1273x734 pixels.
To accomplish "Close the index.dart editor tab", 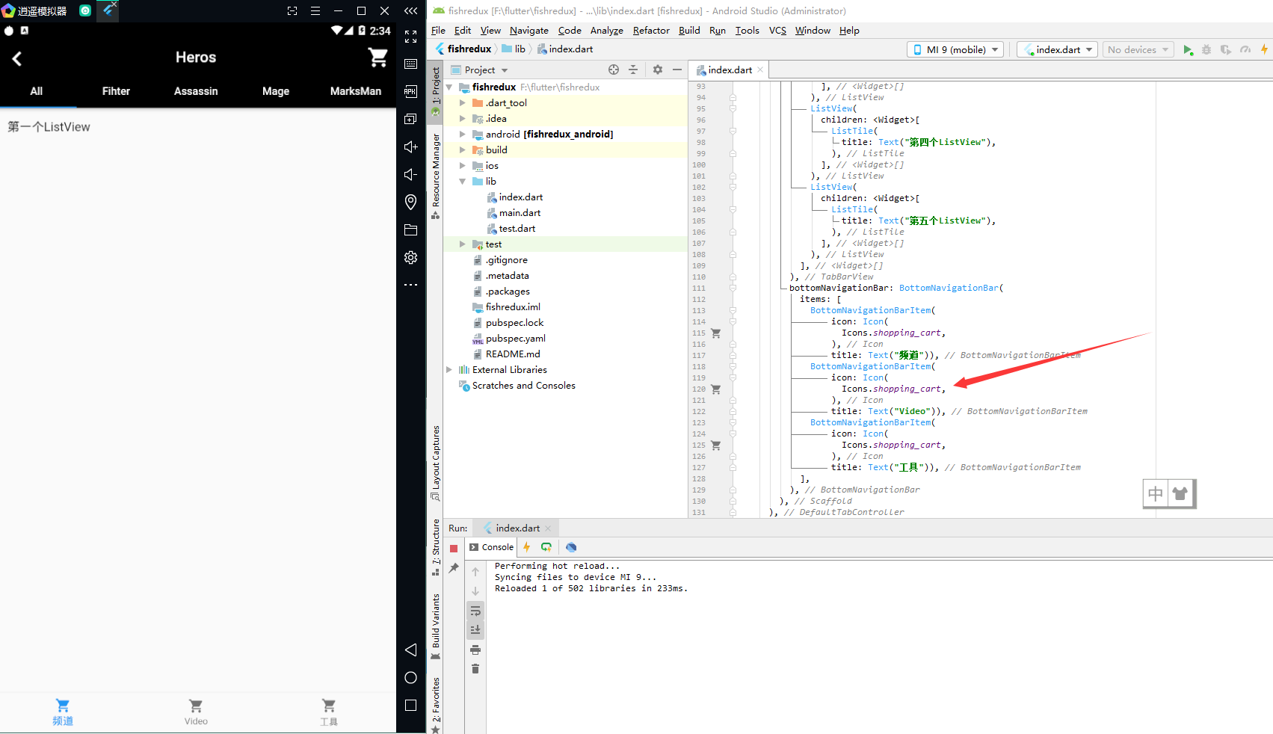I will tap(760, 70).
